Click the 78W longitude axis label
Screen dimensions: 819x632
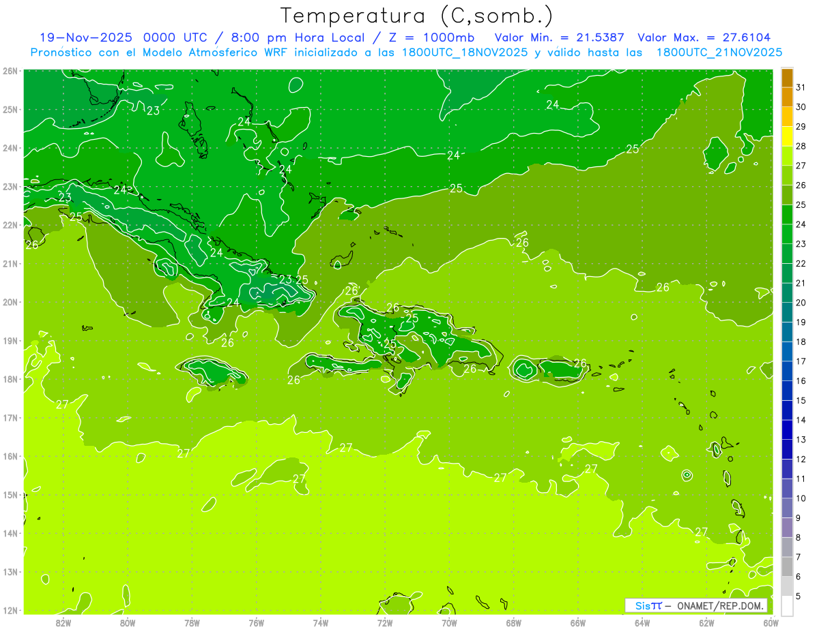[192, 622]
